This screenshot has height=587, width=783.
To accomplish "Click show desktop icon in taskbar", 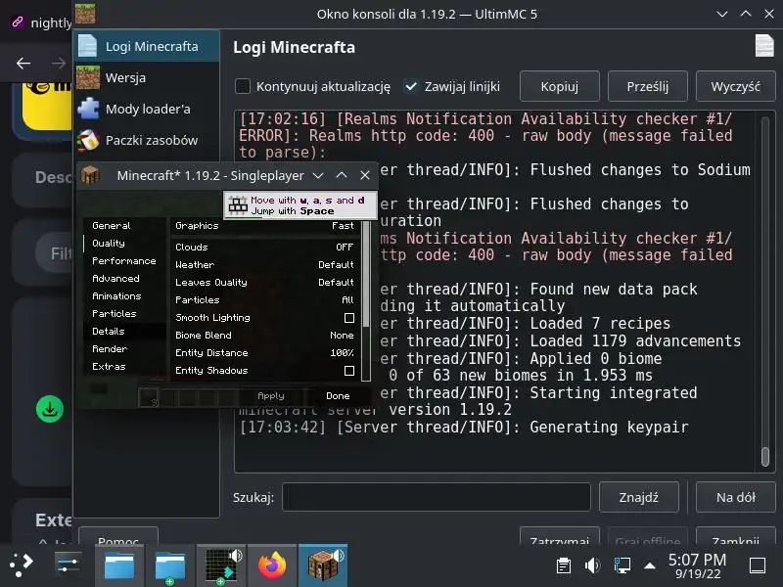I will tap(758, 565).
